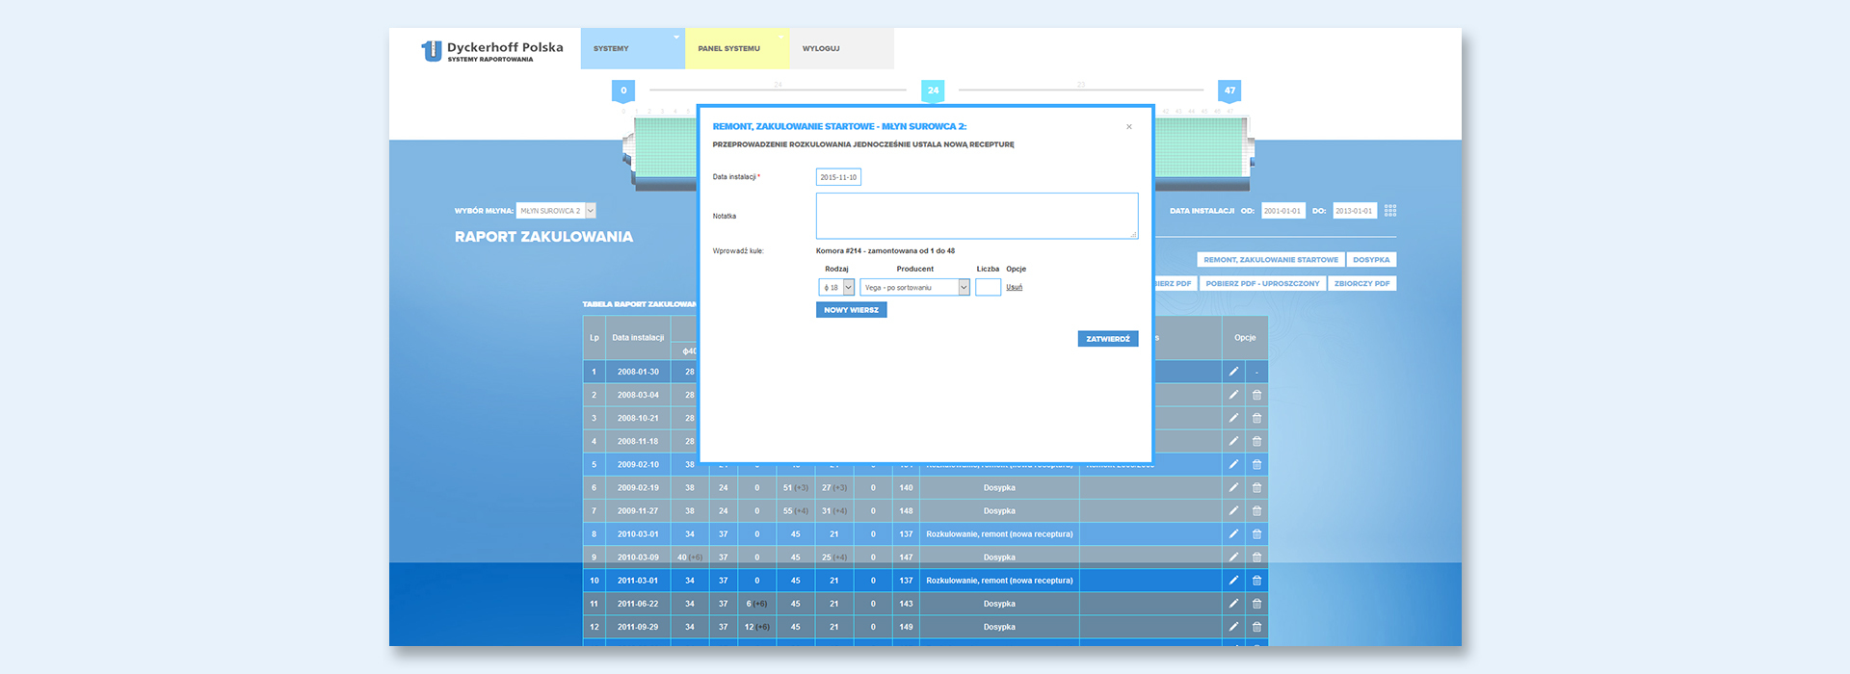Delete row 11 dated 2011-06-22

pos(1256,604)
